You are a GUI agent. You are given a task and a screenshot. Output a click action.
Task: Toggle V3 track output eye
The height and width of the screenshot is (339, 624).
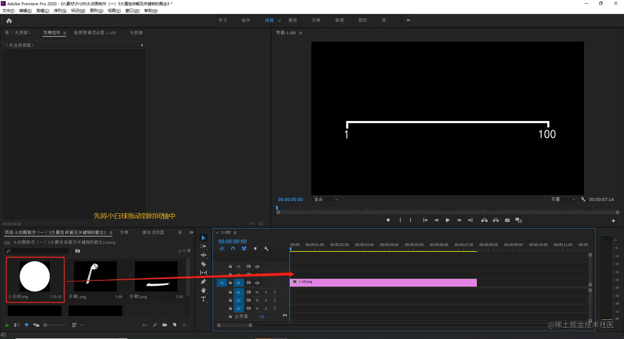257,267
